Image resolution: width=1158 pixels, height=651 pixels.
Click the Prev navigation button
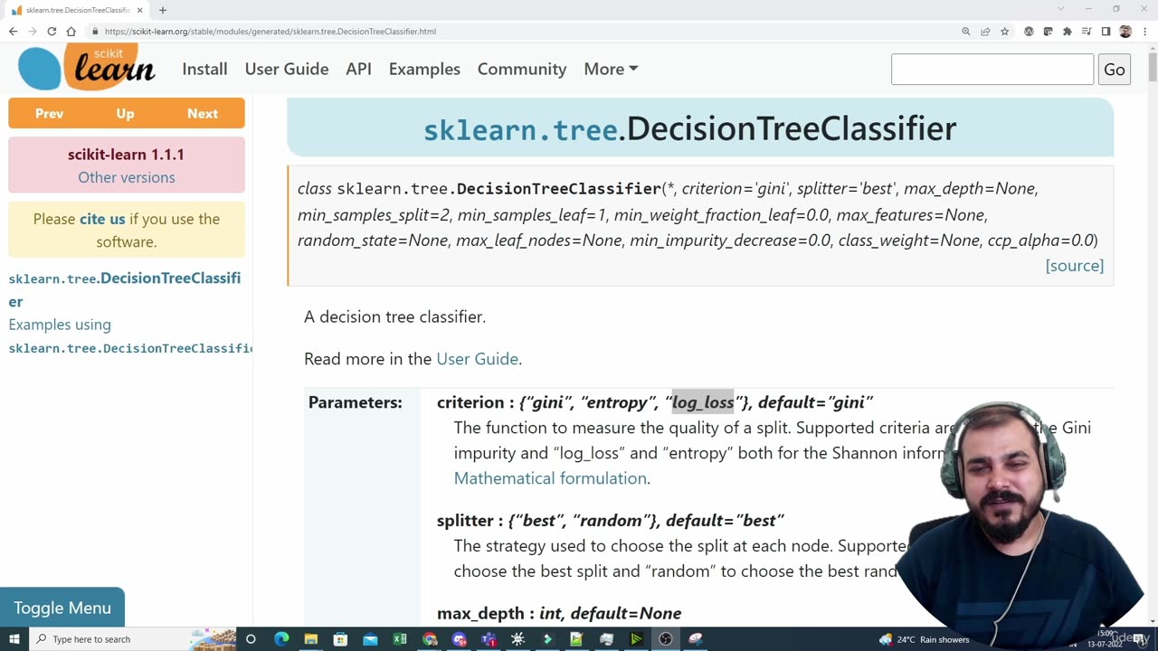point(49,113)
